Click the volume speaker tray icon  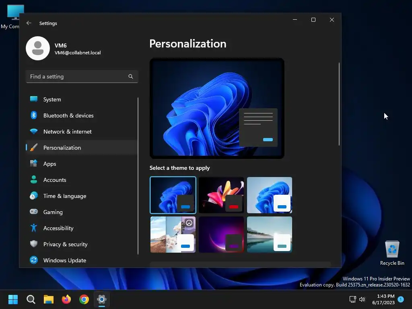click(x=362, y=299)
